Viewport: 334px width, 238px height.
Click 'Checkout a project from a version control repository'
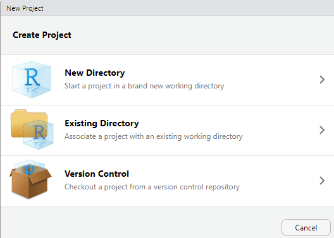click(x=152, y=187)
